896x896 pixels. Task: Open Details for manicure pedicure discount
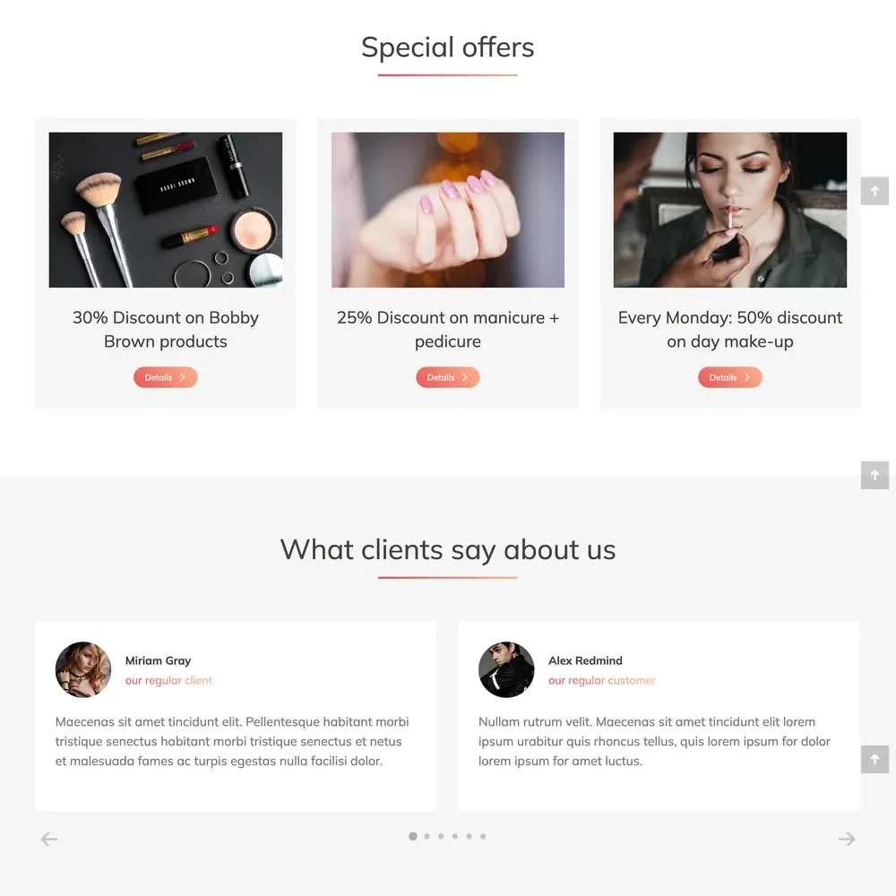[448, 377]
